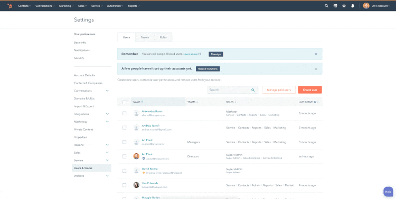Switch to the Roles tab
This screenshot has height=199, width=396.
(x=163, y=37)
